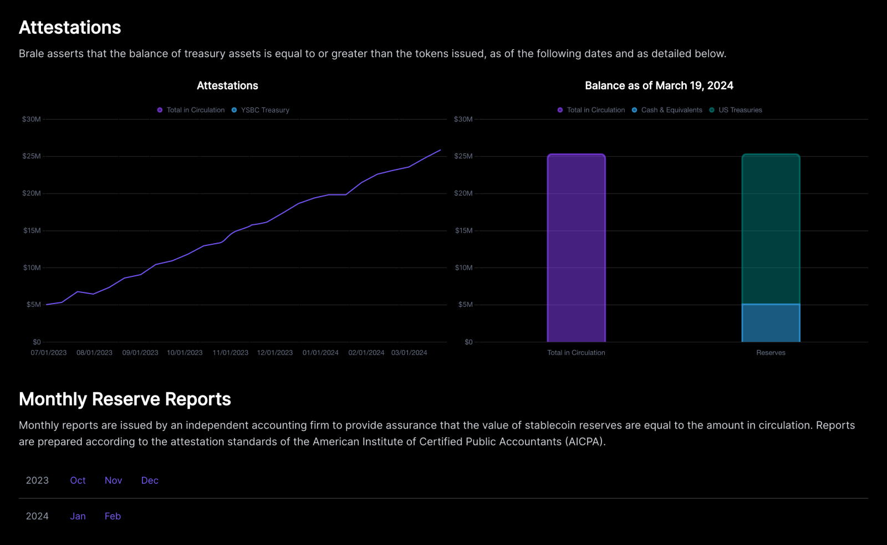This screenshot has height=545, width=887.
Task: Click the 03/01/2024 date axis label
Action: 409,353
